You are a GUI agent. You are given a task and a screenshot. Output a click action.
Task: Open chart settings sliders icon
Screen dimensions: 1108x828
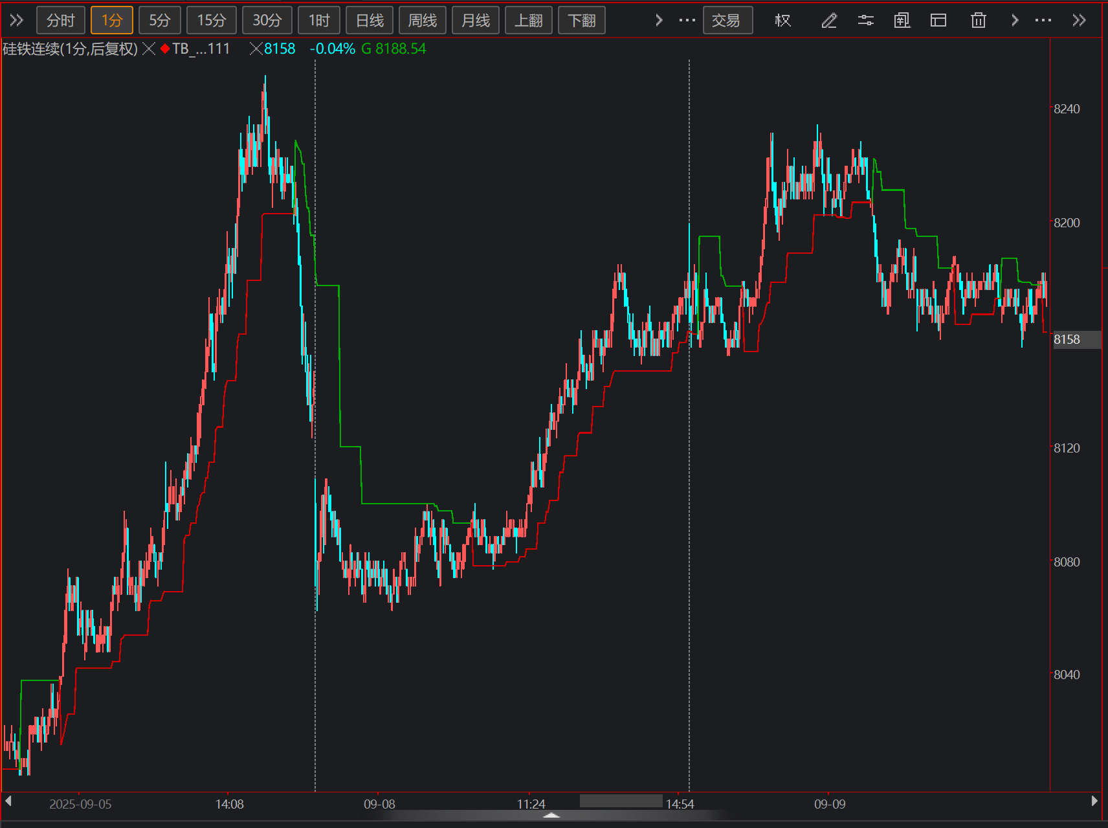tap(865, 21)
